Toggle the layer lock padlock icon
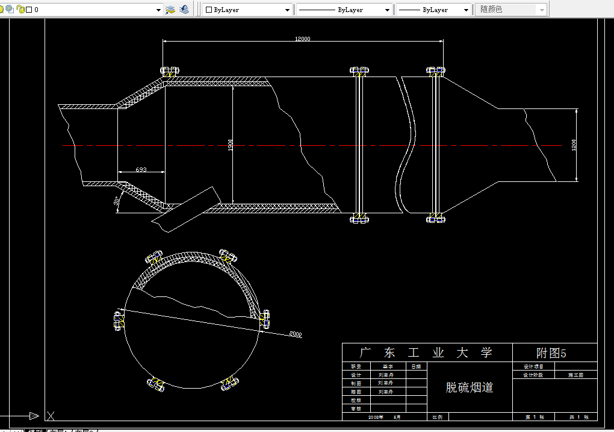 20,10
